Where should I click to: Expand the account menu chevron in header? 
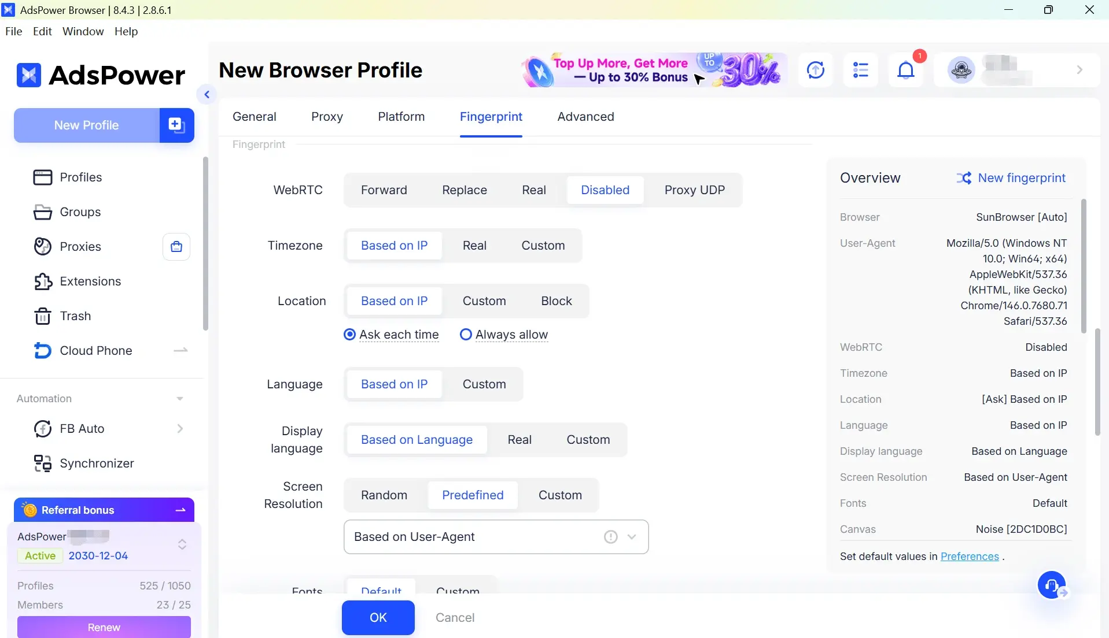(1079, 70)
